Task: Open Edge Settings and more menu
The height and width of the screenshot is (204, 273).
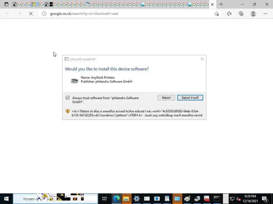Action: click(265, 14)
